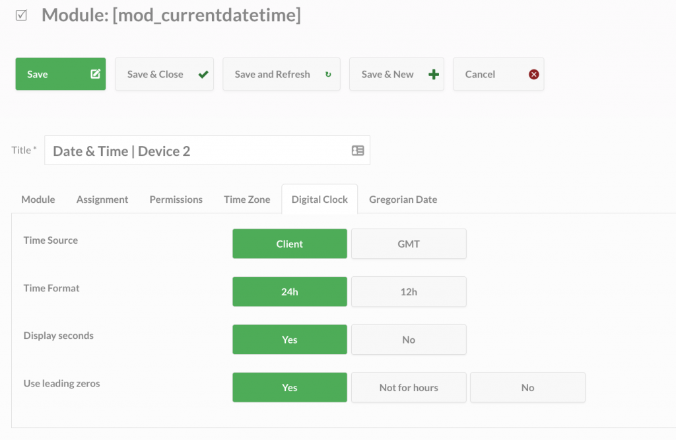Click the 'Time Format' label
The height and width of the screenshot is (440, 676).
(x=51, y=288)
